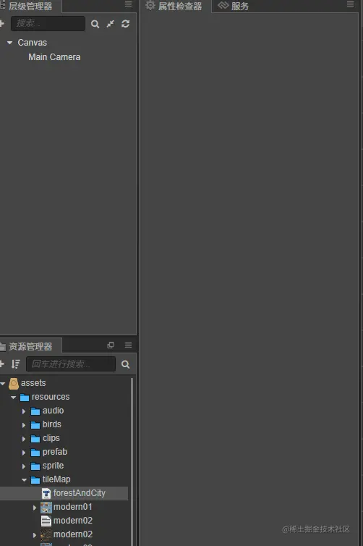This screenshot has height=546, width=363.
Task: Click the prefab folder icon
Action: (x=35, y=453)
